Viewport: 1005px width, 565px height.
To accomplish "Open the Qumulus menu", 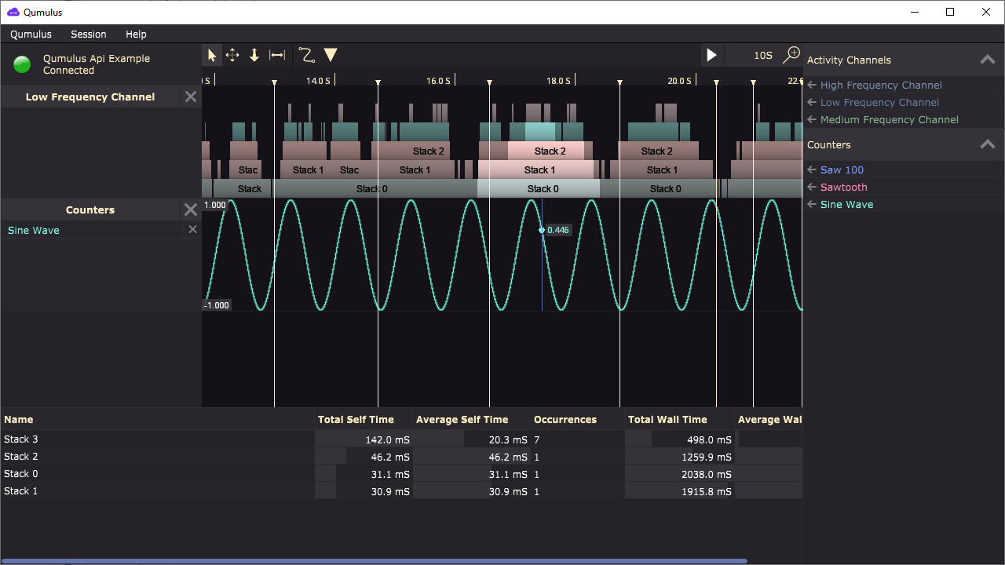I will point(31,34).
